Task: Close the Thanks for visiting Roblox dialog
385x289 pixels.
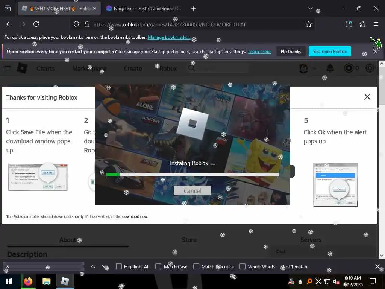Action: pyautogui.click(x=367, y=97)
